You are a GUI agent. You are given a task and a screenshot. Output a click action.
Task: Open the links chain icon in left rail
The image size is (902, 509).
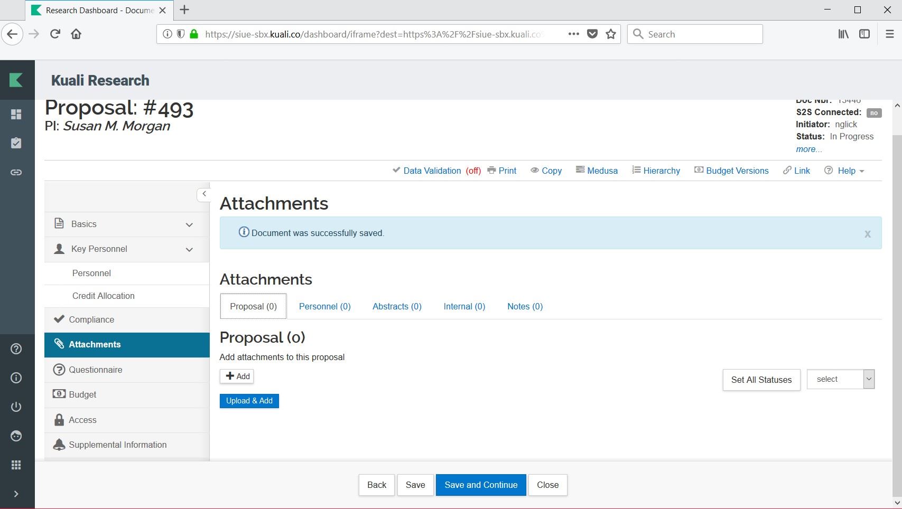pyautogui.click(x=16, y=172)
